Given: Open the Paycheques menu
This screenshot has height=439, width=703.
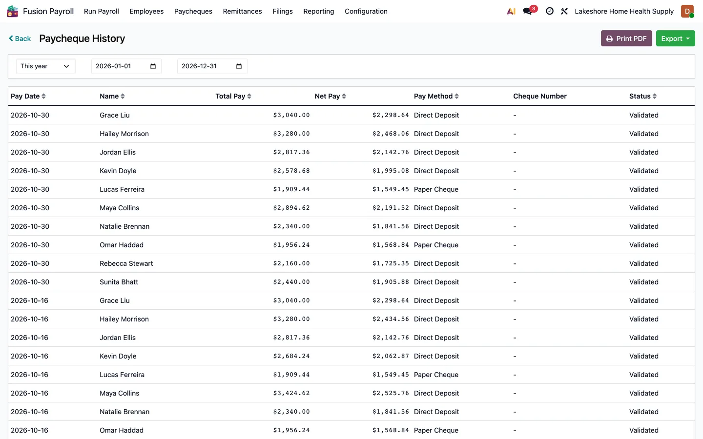Looking at the screenshot, I should (193, 11).
